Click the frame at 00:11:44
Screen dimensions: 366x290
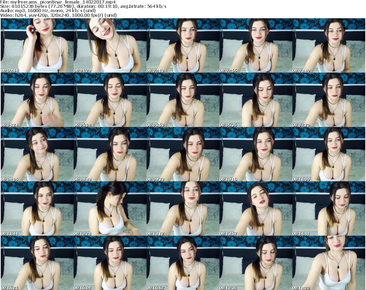coord(37,208)
